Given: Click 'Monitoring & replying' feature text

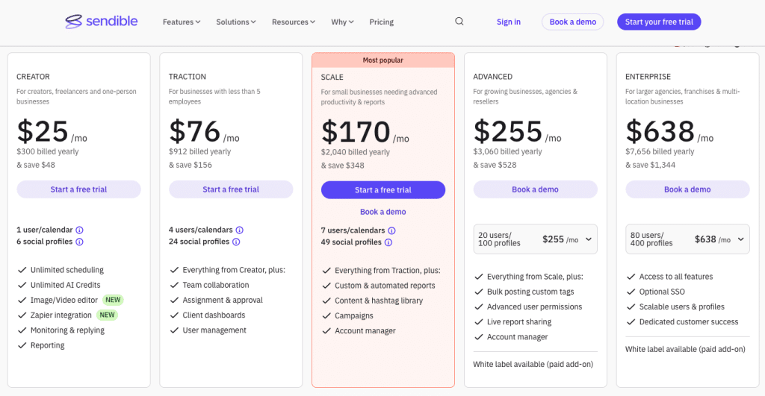Looking at the screenshot, I should [67, 330].
